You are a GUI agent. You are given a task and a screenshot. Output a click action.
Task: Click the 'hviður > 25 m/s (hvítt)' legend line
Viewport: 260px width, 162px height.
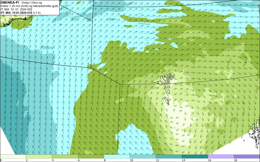(x=29, y=6)
